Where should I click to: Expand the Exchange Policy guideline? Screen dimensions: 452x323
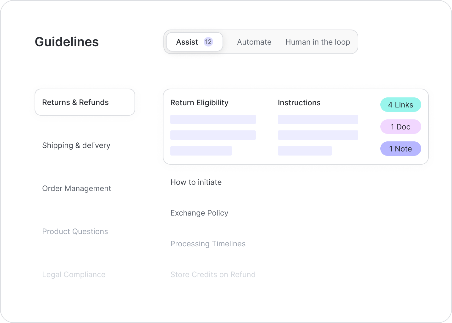pos(199,213)
